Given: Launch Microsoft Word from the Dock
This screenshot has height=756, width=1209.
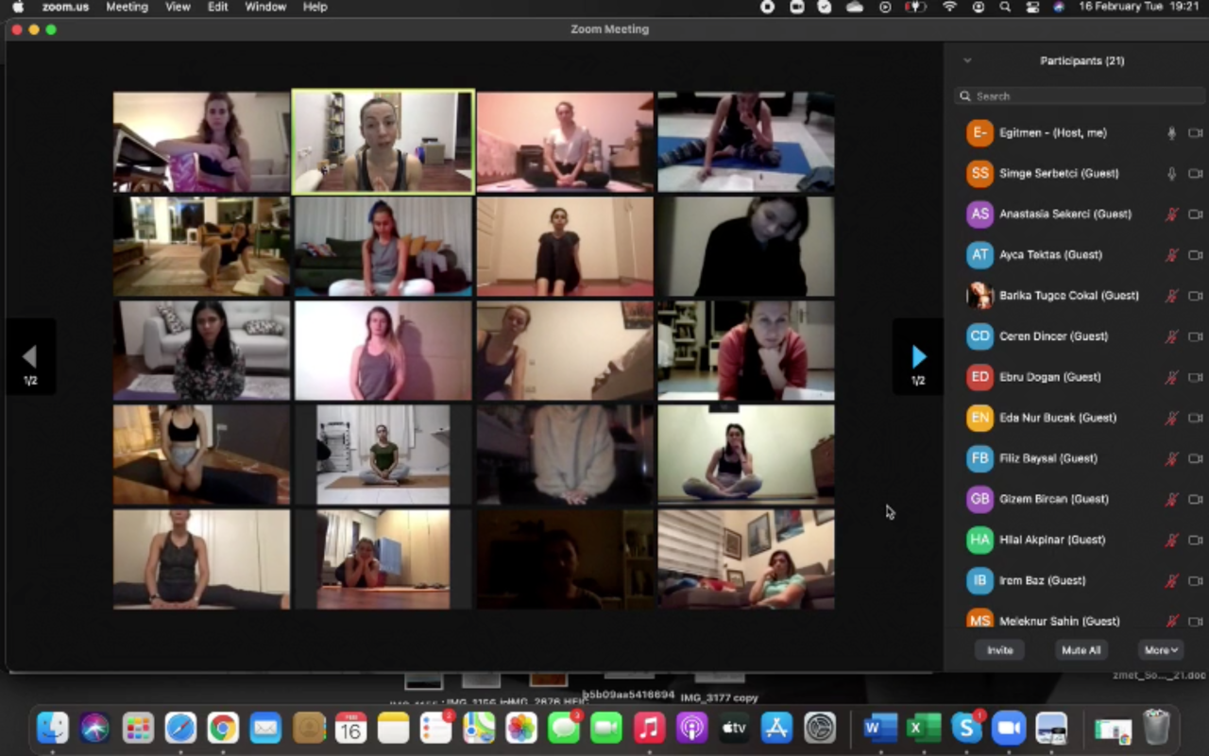Looking at the screenshot, I should pyautogui.click(x=879, y=728).
